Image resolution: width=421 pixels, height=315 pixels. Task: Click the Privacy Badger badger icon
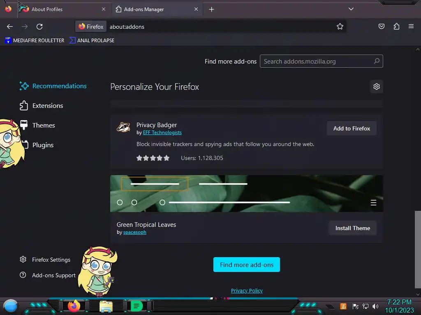[123, 127]
